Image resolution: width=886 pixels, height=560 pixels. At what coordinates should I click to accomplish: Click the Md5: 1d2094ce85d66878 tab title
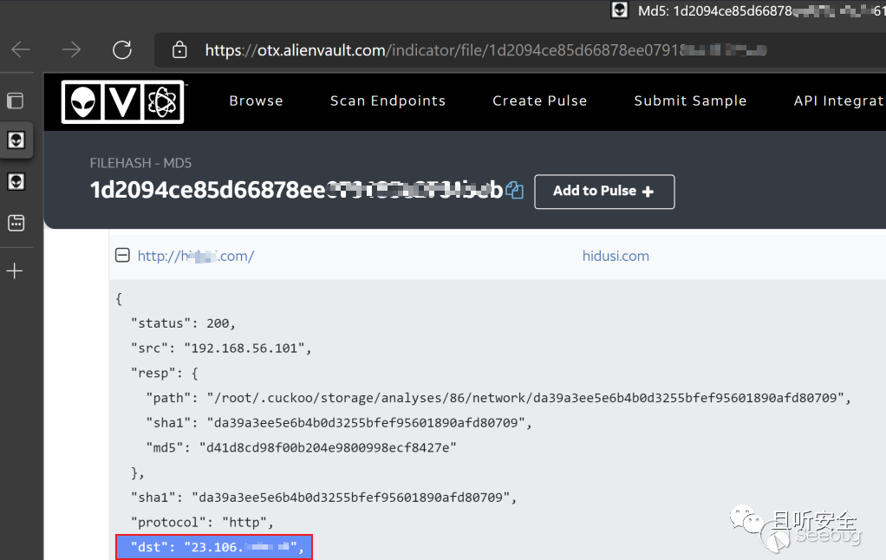(760, 10)
